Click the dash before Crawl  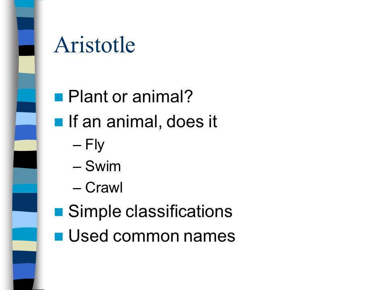pos(77,188)
